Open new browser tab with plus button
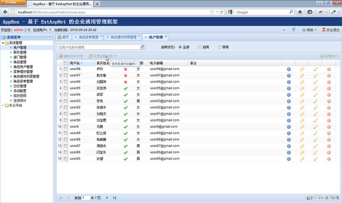 97,4
